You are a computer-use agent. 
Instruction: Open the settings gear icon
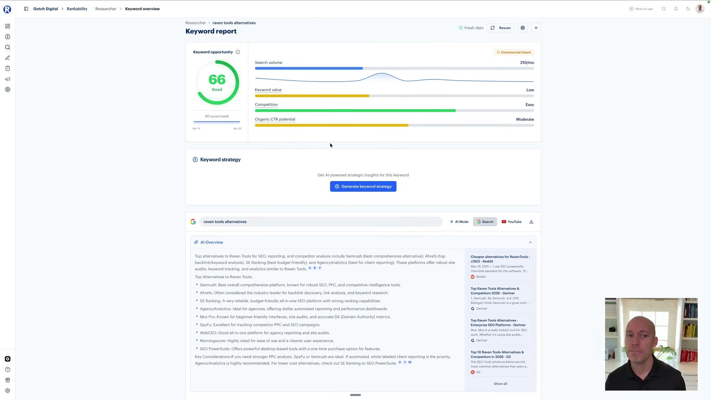tap(7, 391)
